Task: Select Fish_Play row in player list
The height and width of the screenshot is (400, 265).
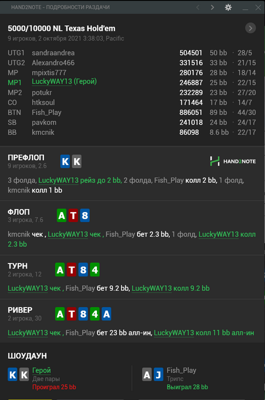Action: tap(132, 113)
